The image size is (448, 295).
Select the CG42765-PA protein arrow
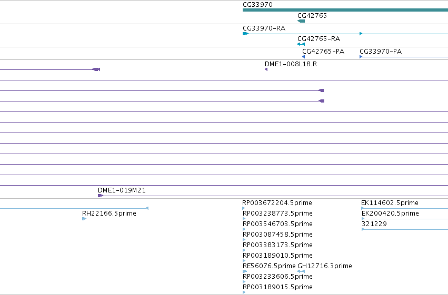303,57
